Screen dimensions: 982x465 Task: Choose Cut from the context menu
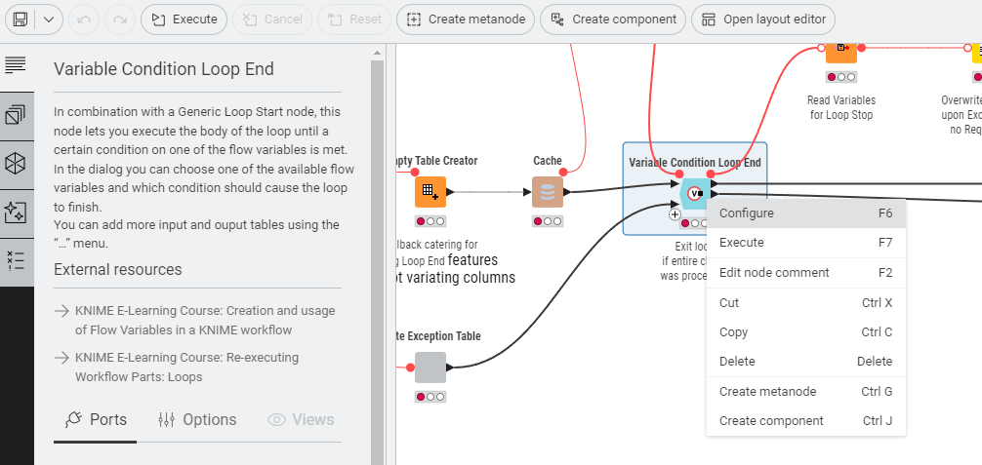click(x=806, y=303)
